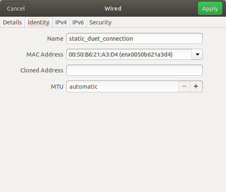226x192 pixels.
Task: Apply the wired connection settings
Action: click(210, 9)
